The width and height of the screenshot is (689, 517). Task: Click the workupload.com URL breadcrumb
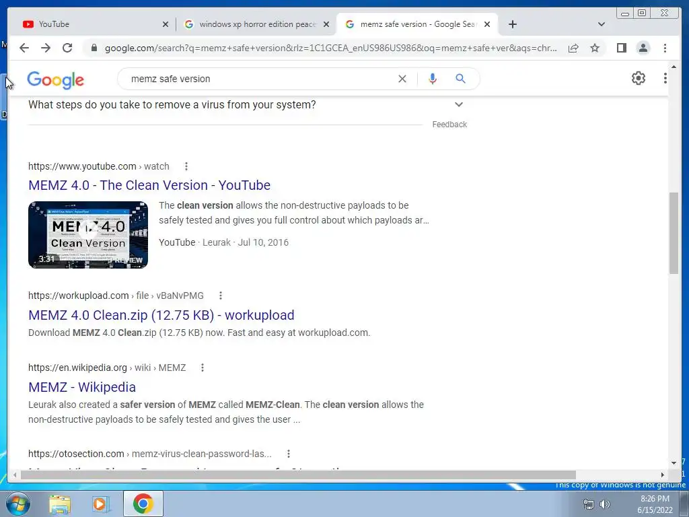coord(116,296)
